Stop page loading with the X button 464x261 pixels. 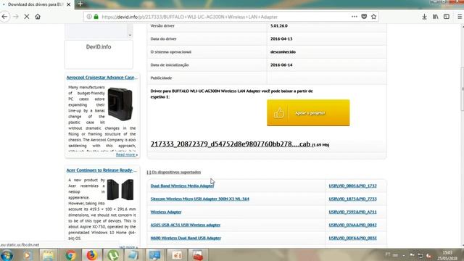[27, 17]
